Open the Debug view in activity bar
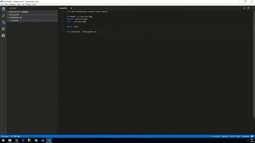255x143 pixels. [x=3, y=29]
